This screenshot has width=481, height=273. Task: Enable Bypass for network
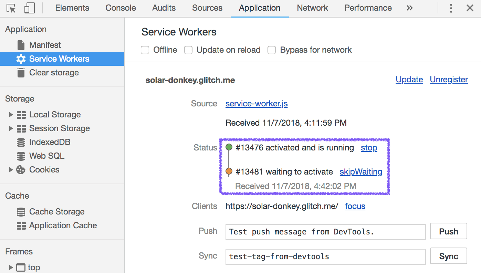coord(272,50)
